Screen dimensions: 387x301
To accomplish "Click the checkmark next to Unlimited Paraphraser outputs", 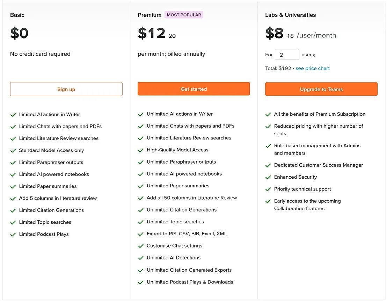I will click(141, 162).
